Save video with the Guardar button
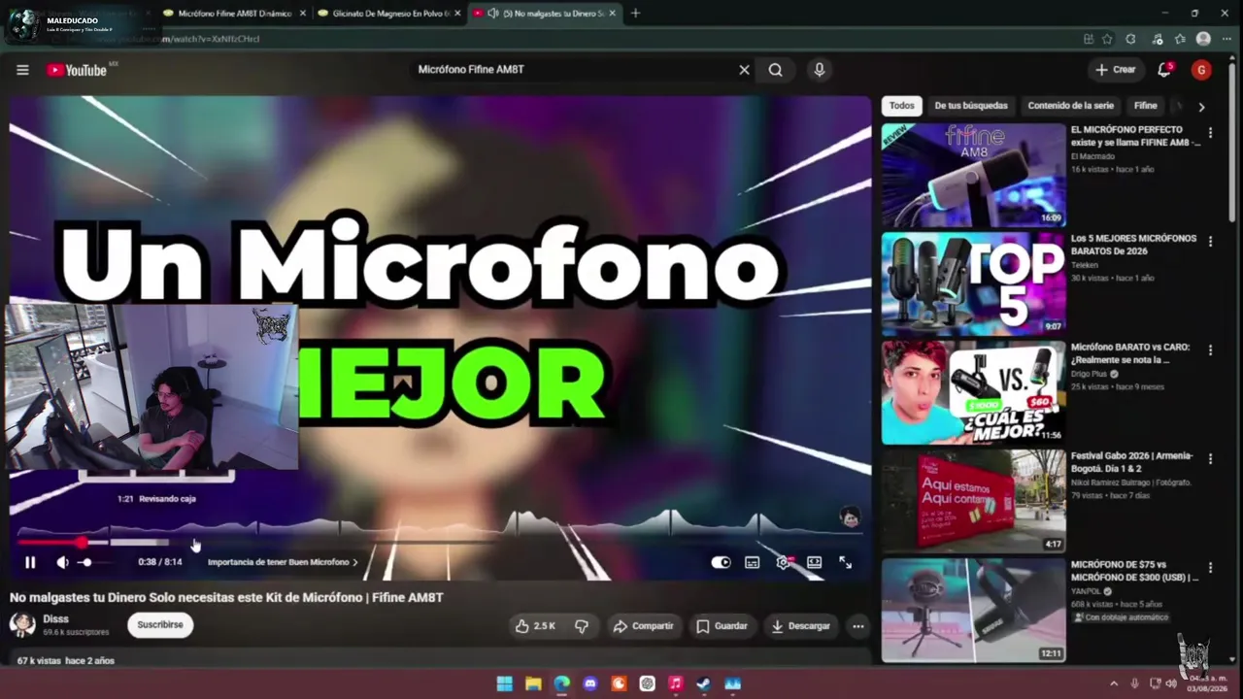Image resolution: width=1243 pixels, height=699 pixels. coord(722,626)
